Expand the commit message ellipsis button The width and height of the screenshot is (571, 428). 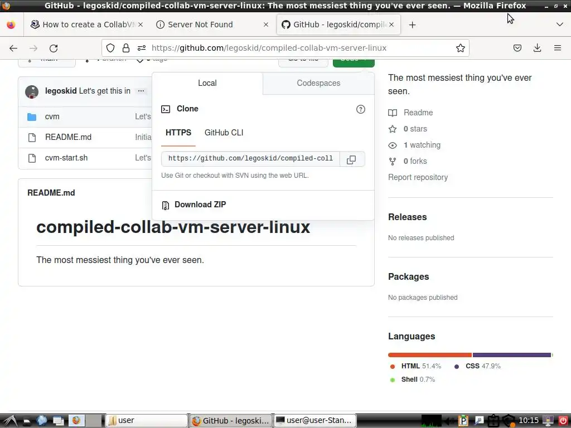coord(141,91)
